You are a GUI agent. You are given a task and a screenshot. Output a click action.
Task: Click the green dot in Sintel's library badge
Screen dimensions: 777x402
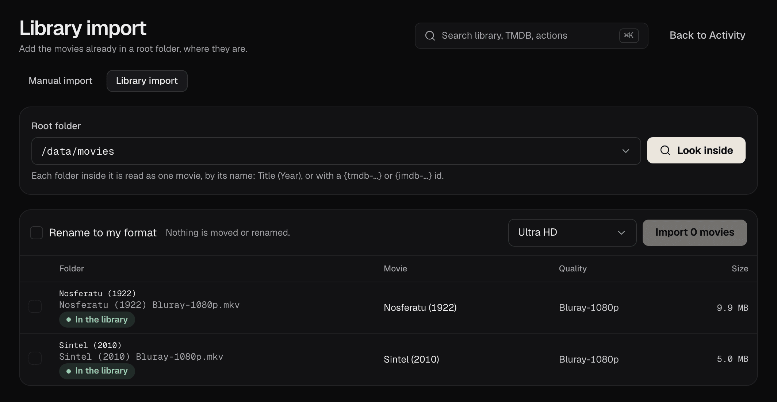point(68,371)
